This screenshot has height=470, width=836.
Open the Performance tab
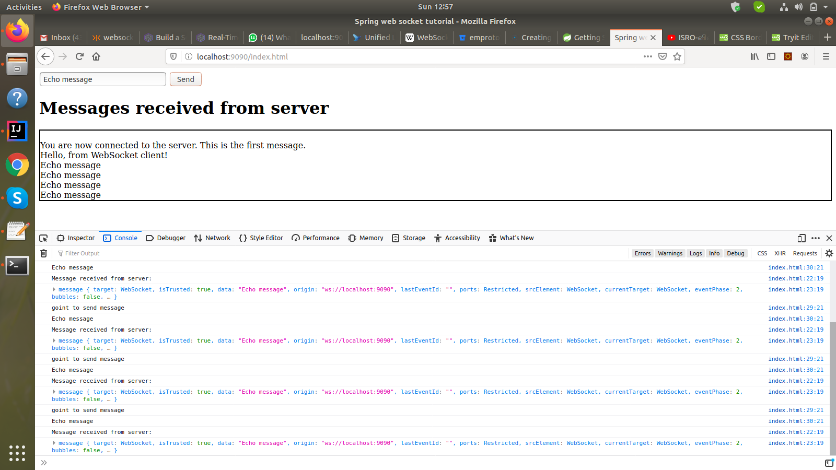pos(316,238)
